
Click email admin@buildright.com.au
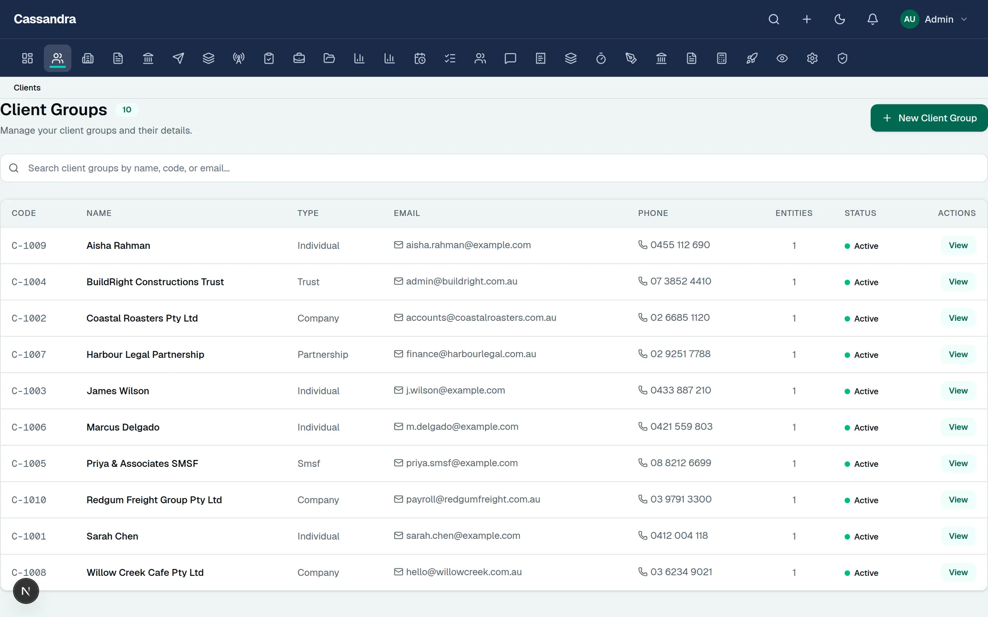click(461, 281)
